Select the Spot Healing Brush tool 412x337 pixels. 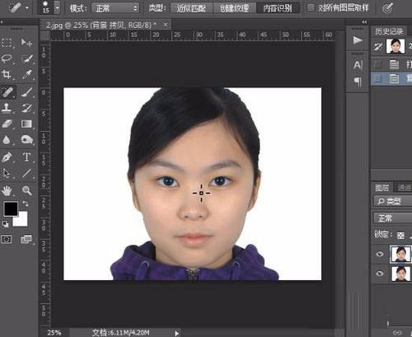point(7,92)
